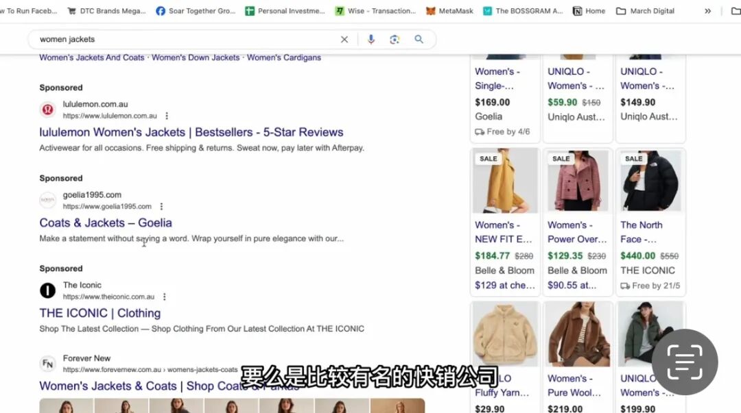Viewport: 741px width, 413px height.
Task: Show more bookmarks with double chevron
Action: pos(707,11)
